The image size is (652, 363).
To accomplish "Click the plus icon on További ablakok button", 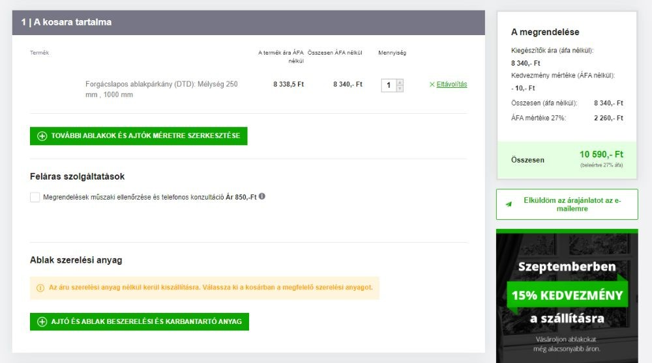I will click(42, 136).
